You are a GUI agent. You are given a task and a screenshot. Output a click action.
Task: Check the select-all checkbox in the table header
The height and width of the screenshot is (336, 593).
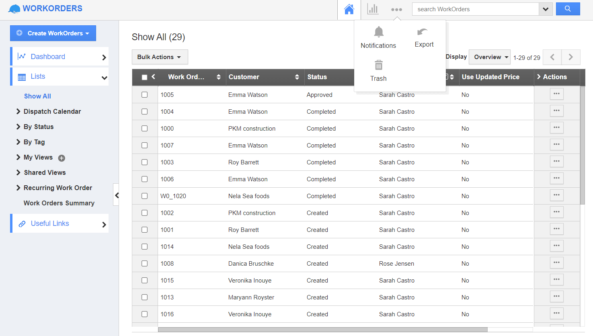(x=144, y=77)
